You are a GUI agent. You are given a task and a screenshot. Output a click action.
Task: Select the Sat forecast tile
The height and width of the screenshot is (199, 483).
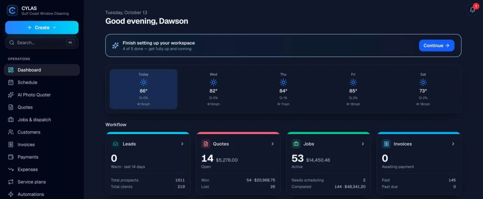[x=423, y=89]
